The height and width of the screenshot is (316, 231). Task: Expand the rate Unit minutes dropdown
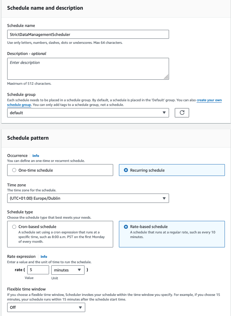coord(68,270)
